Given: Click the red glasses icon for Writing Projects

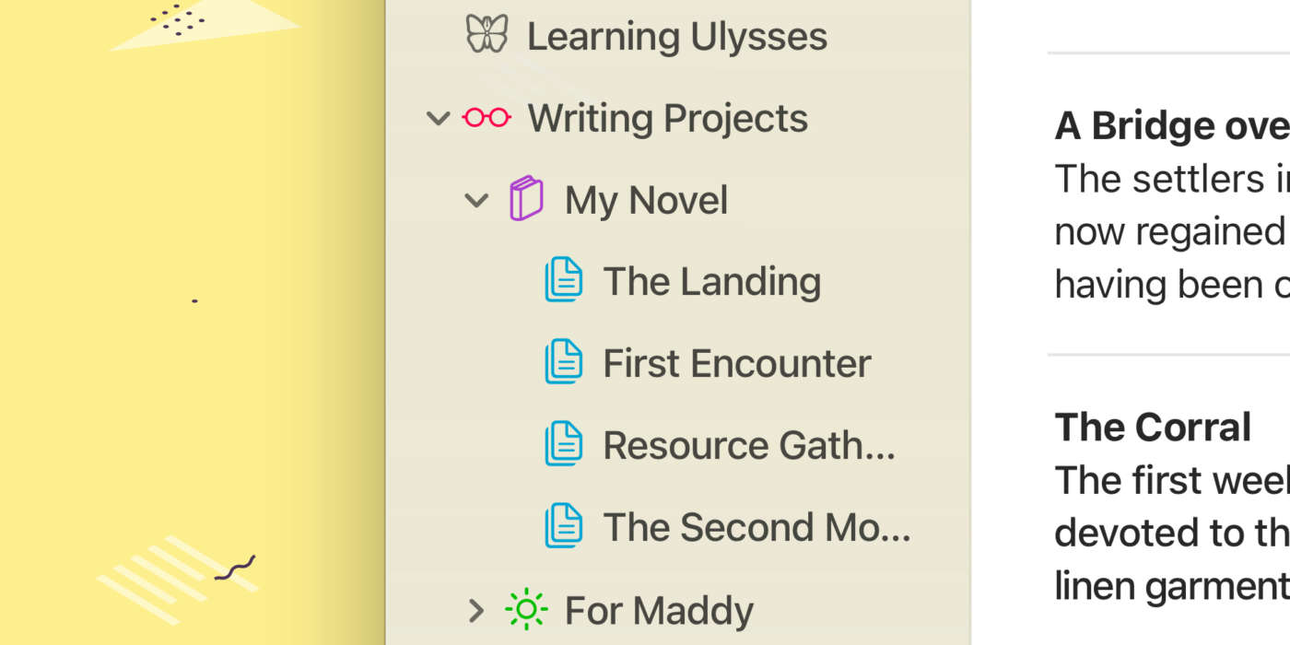Looking at the screenshot, I should 487,118.
